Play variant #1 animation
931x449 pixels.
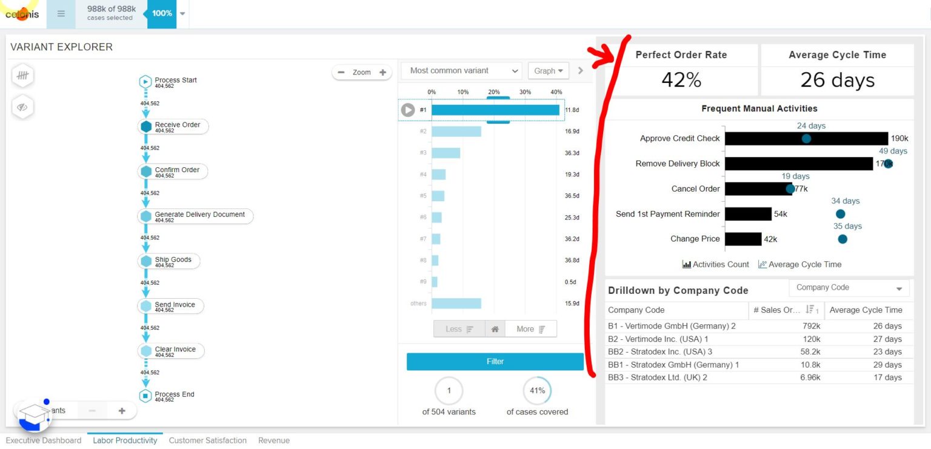(408, 110)
